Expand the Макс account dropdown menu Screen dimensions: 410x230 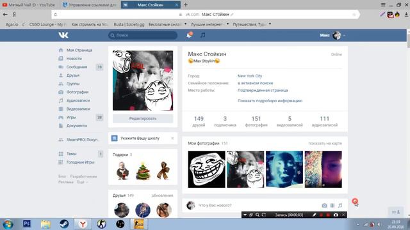[x=332, y=35]
